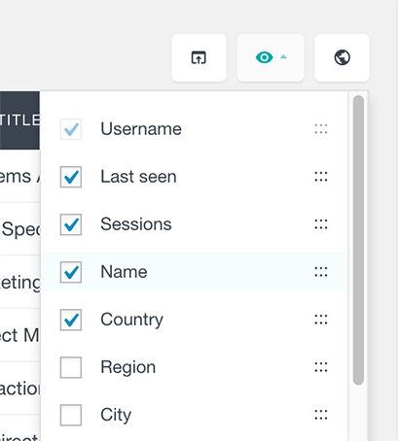
Task: Grab the Username drag handle icon
Action: click(x=321, y=129)
